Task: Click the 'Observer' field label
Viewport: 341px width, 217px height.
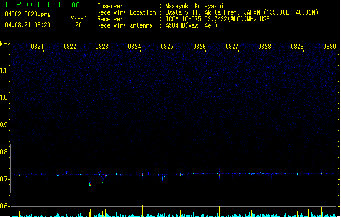Action: (x=110, y=6)
